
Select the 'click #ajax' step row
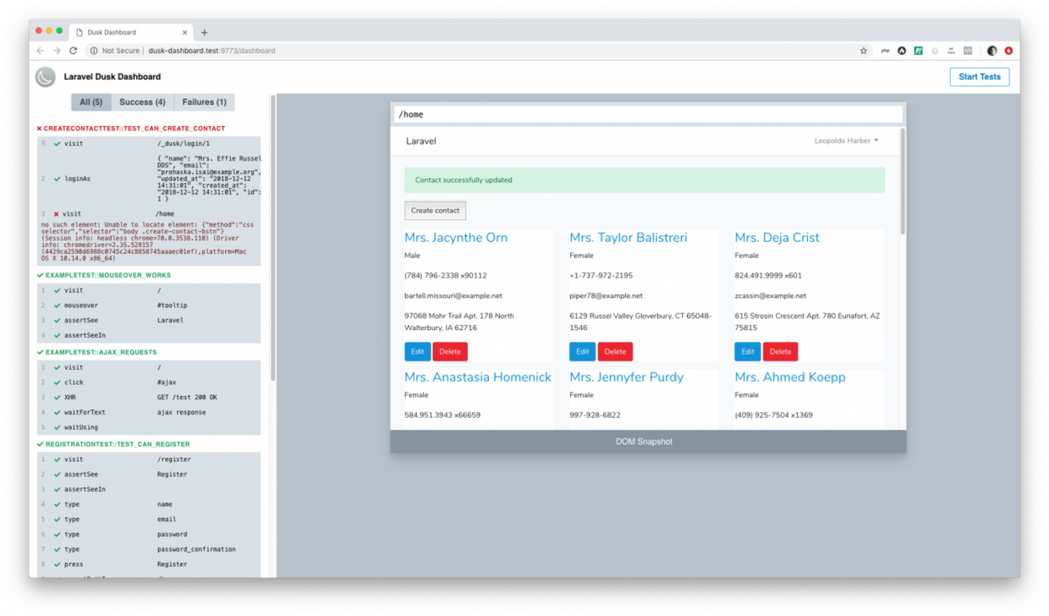[x=149, y=382]
